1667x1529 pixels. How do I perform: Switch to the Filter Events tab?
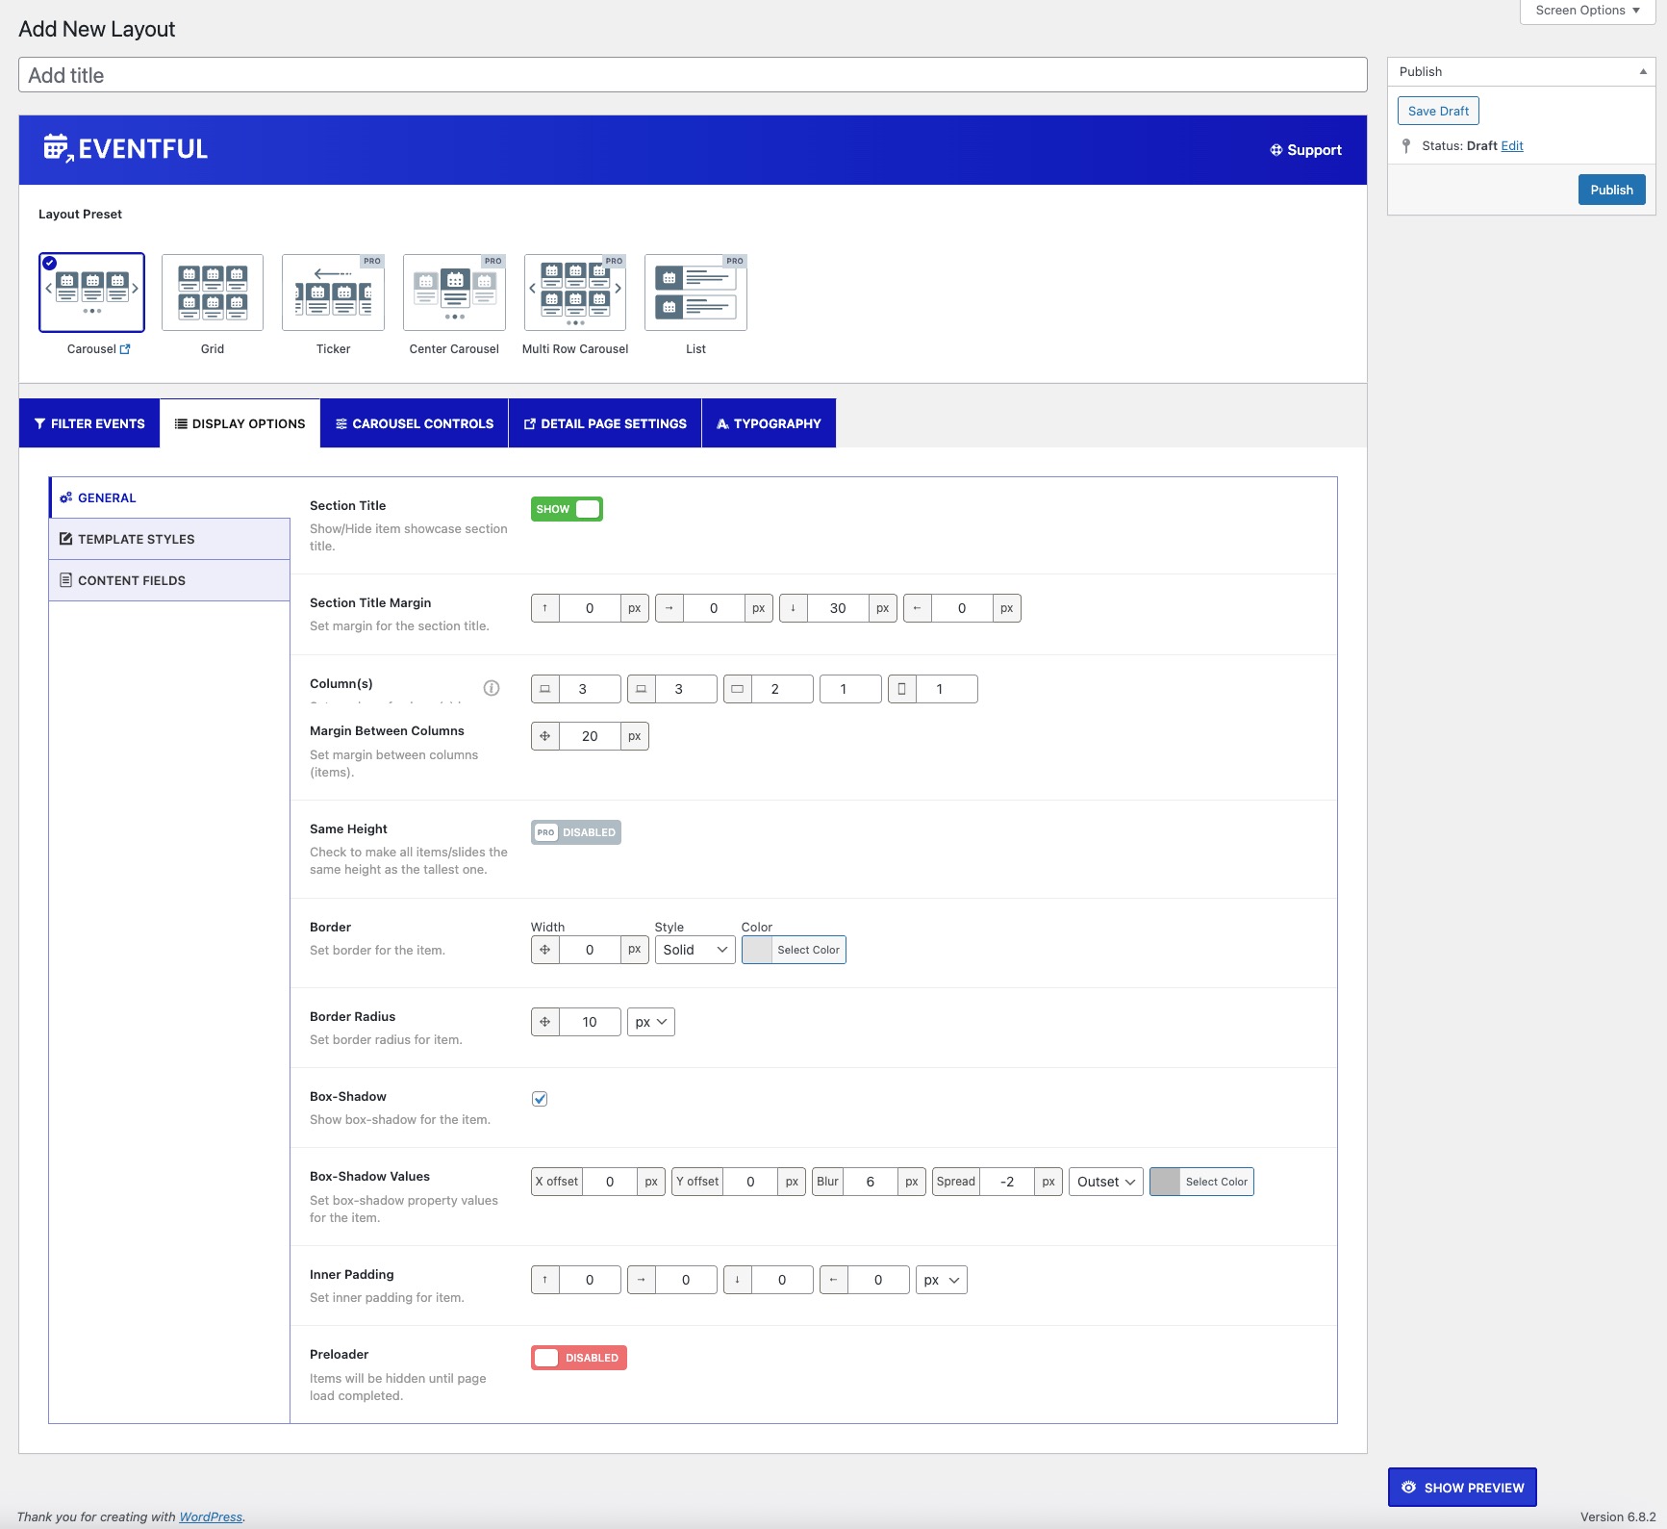pos(89,423)
